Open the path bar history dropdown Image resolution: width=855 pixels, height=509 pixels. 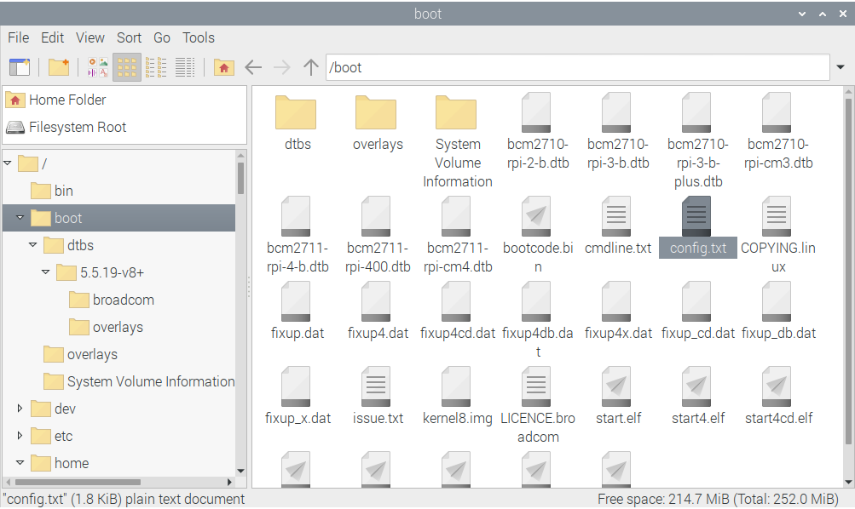[x=842, y=67]
